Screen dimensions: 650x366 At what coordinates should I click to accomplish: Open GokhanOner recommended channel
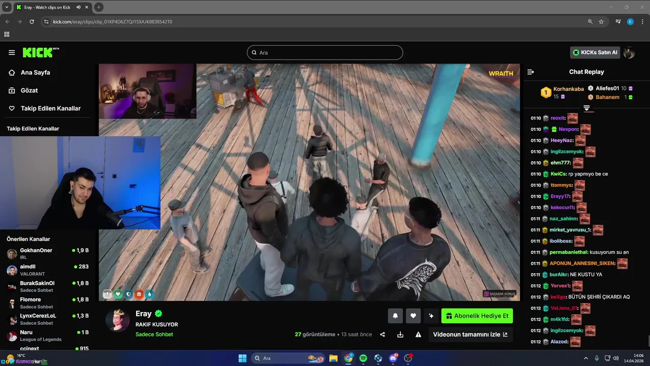coord(48,254)
